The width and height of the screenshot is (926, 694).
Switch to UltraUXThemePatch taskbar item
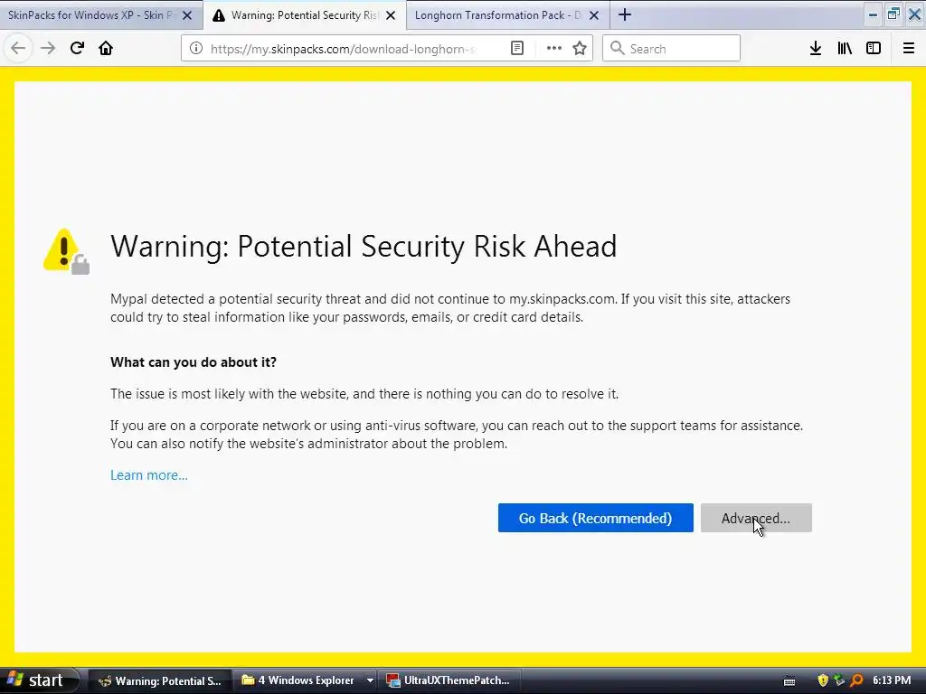[450, 680]
